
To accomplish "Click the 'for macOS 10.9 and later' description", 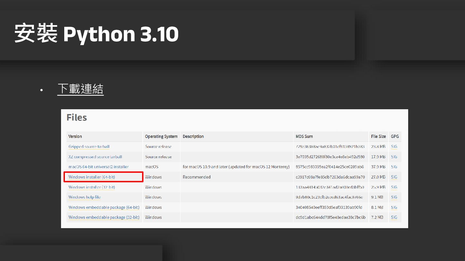I will point(236,167).
